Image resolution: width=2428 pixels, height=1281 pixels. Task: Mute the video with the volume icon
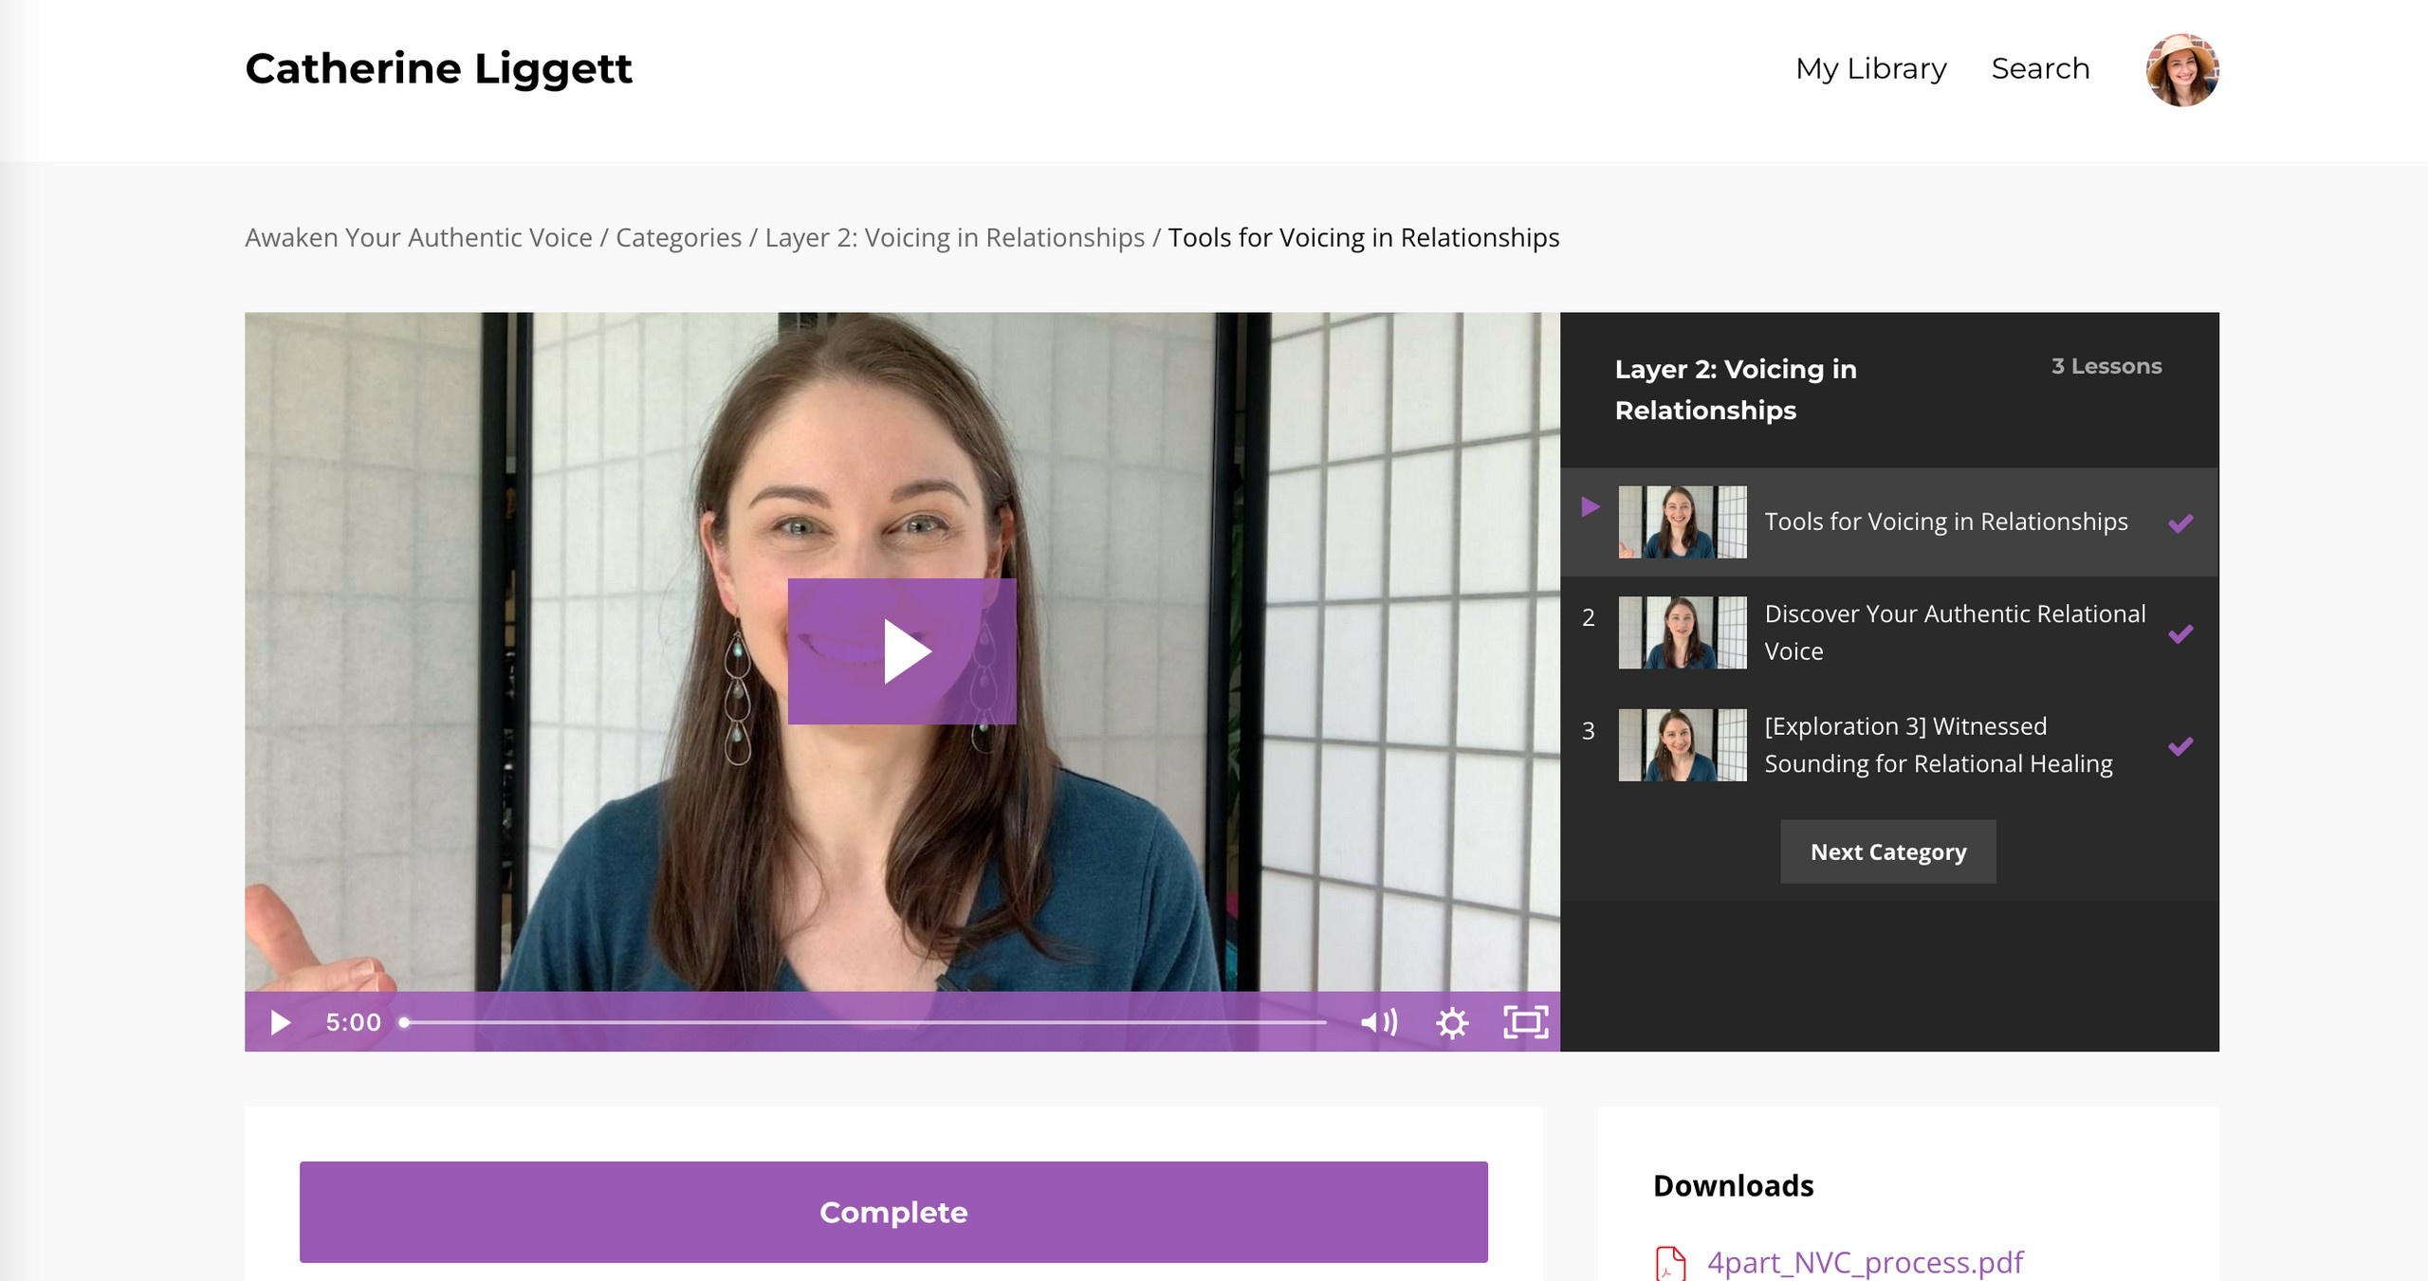point(1379,1022)
